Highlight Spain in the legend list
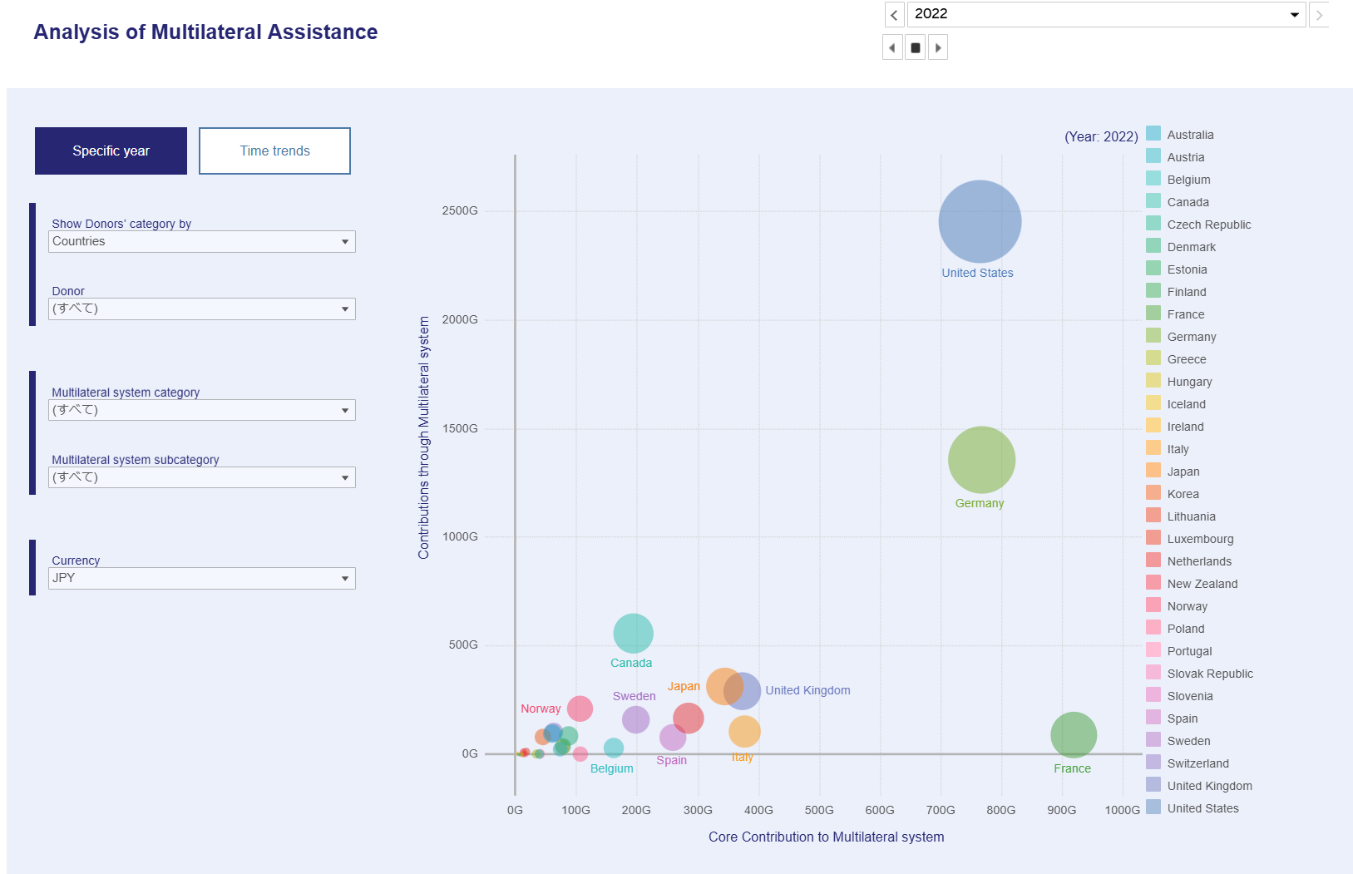Screen dimensions: 1353x874 (1183, 718)
